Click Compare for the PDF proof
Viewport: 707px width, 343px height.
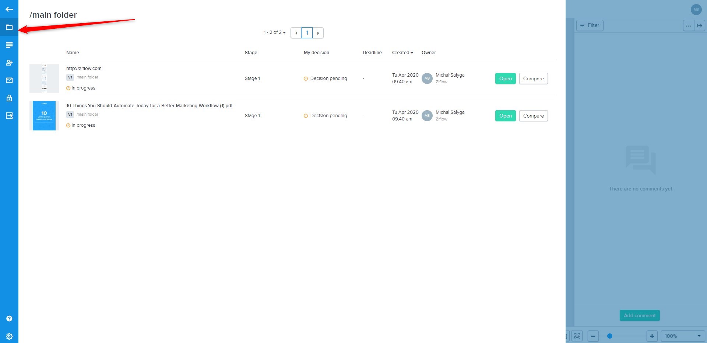tap(533, 116)
